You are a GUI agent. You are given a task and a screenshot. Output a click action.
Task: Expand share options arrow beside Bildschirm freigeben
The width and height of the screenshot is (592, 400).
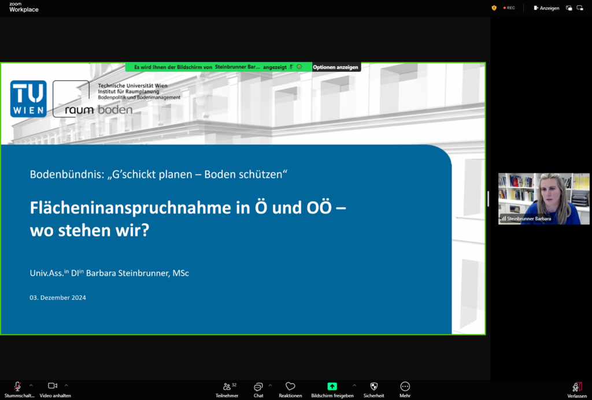click(354, 385)
